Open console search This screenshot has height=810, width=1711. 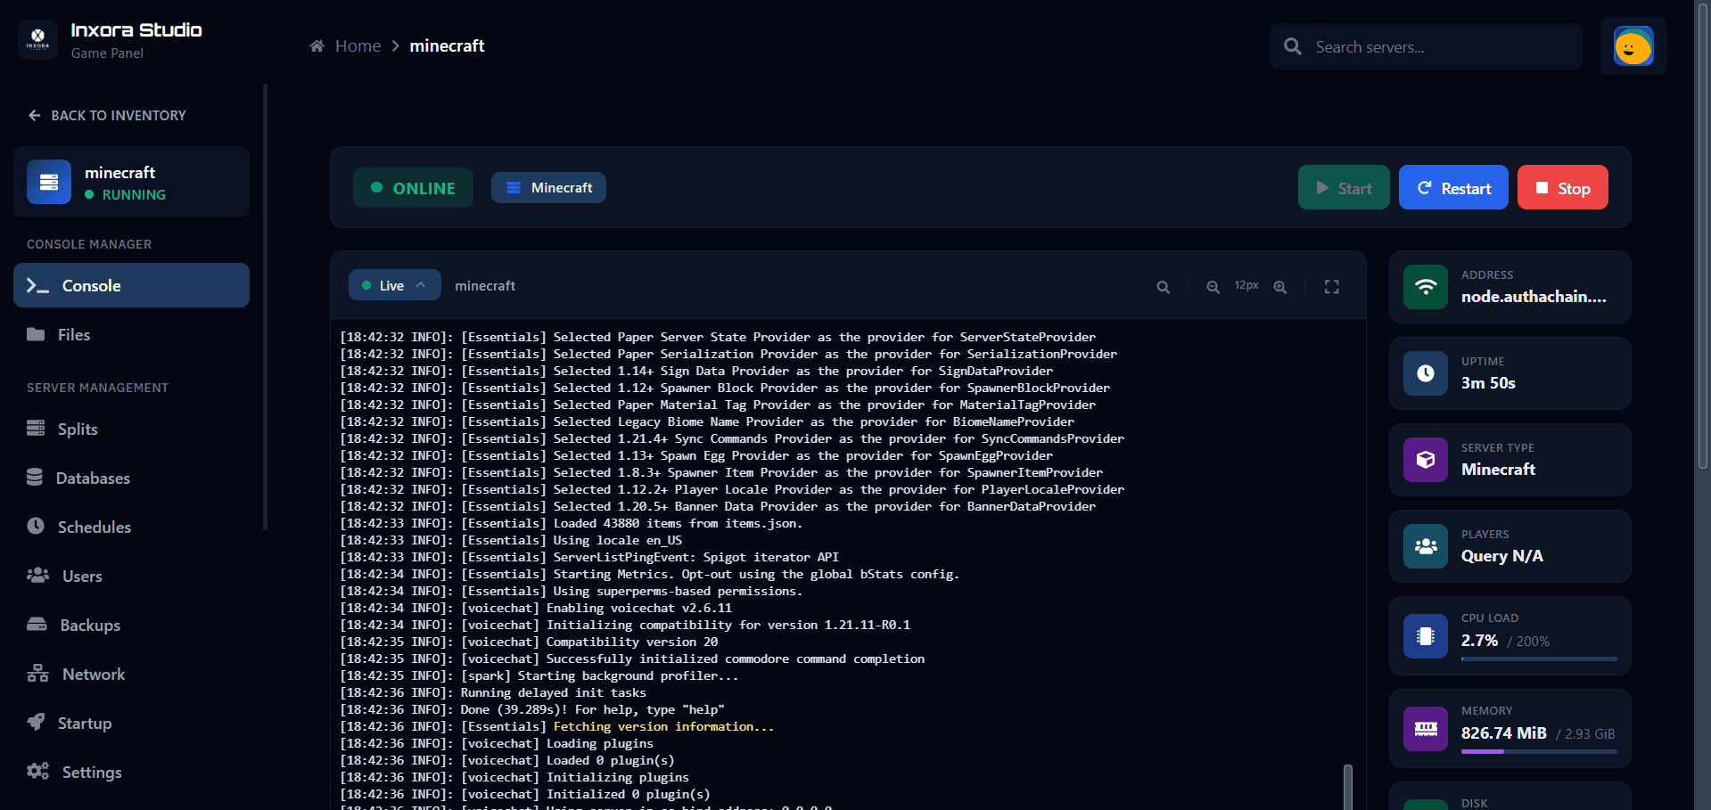[1163, 287]
